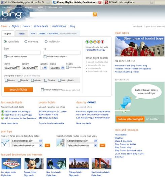The width and height of the screenshot is (165, 177).
Task: Open Out of the starting gates browser tab
Action: (x=25, y=2)
